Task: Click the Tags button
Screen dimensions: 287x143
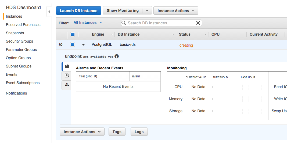Action: coord(117,132)
